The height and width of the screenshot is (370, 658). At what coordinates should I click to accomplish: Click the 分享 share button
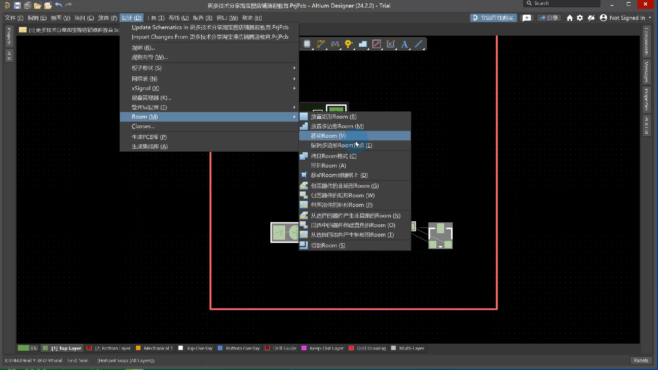pos(549,18)
